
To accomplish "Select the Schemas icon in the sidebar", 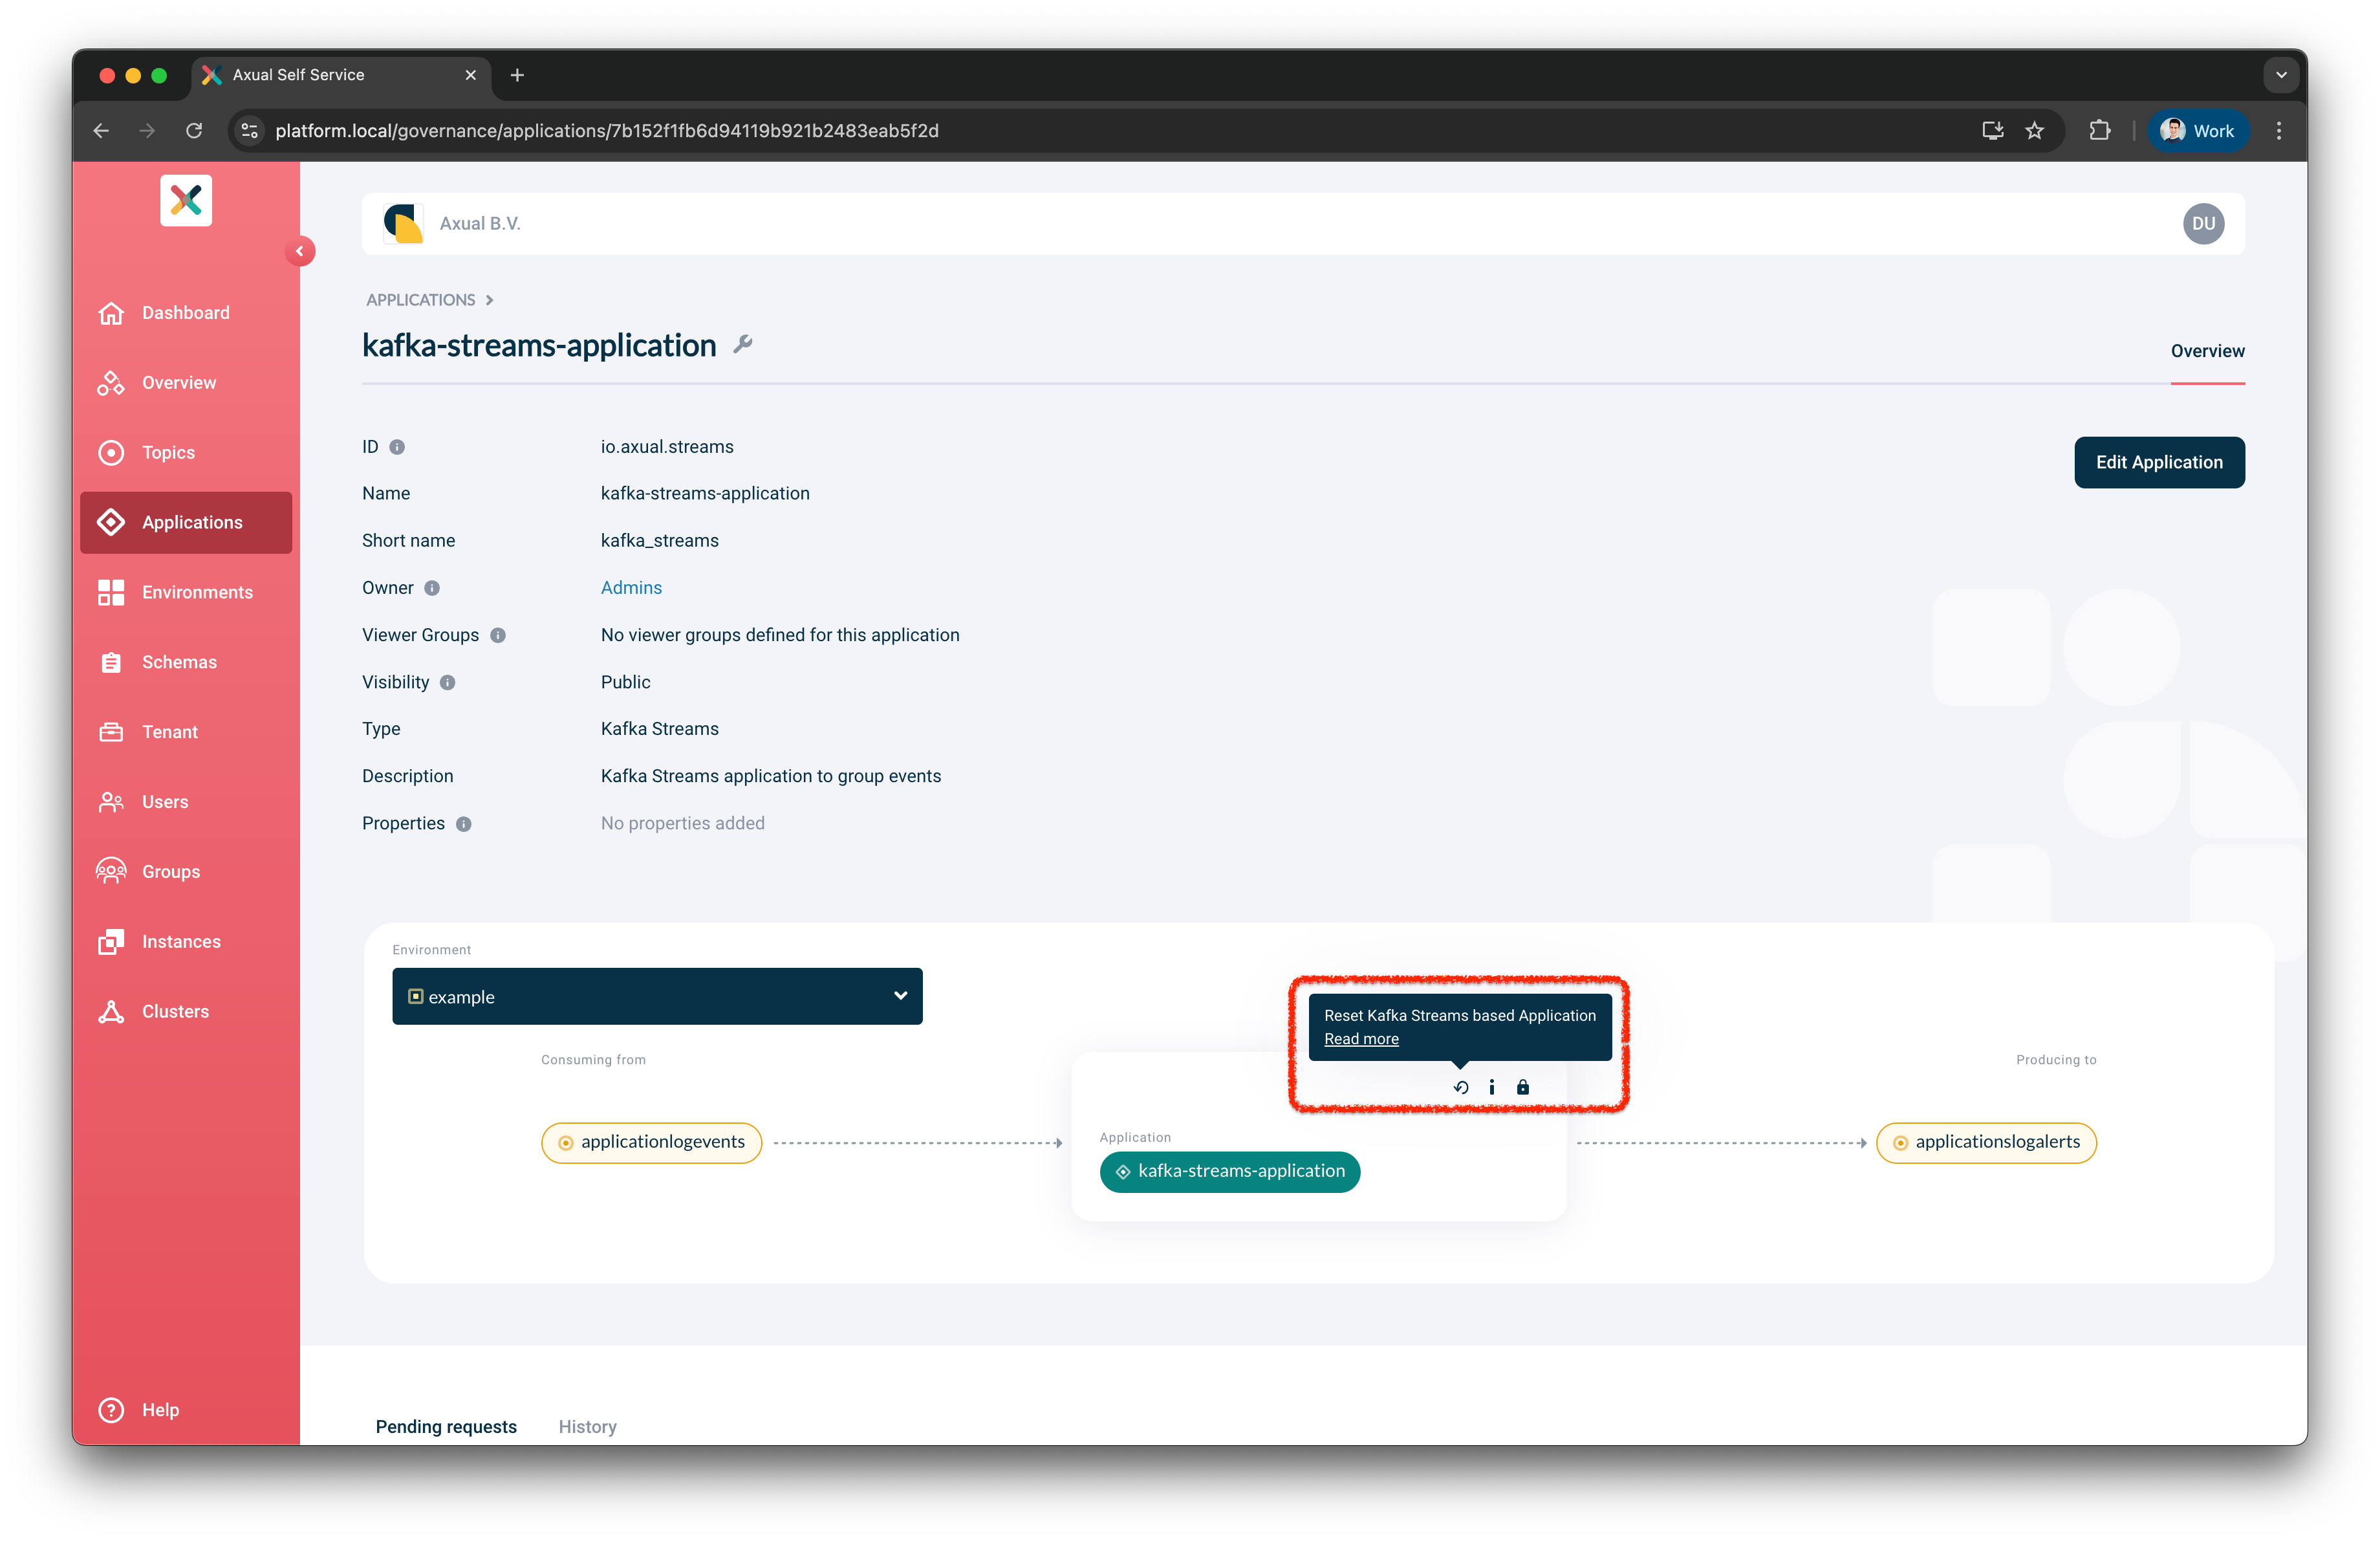I will (x=111, y=661).
